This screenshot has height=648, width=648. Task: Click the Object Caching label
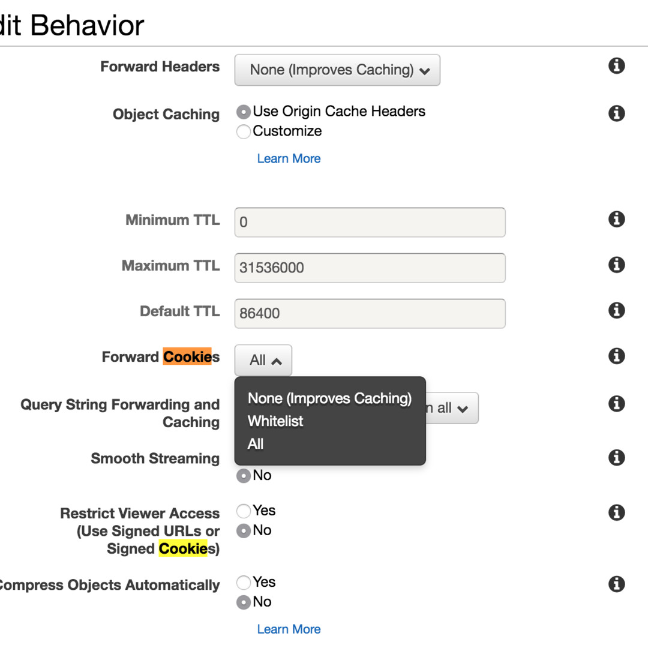coord(166,114)
